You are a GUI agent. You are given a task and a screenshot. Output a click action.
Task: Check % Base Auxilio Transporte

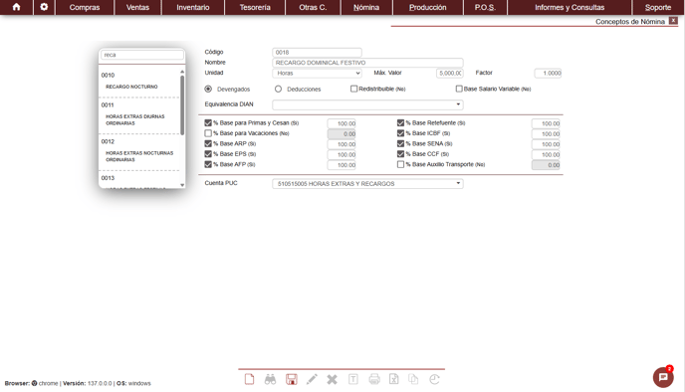coord(400,164)
